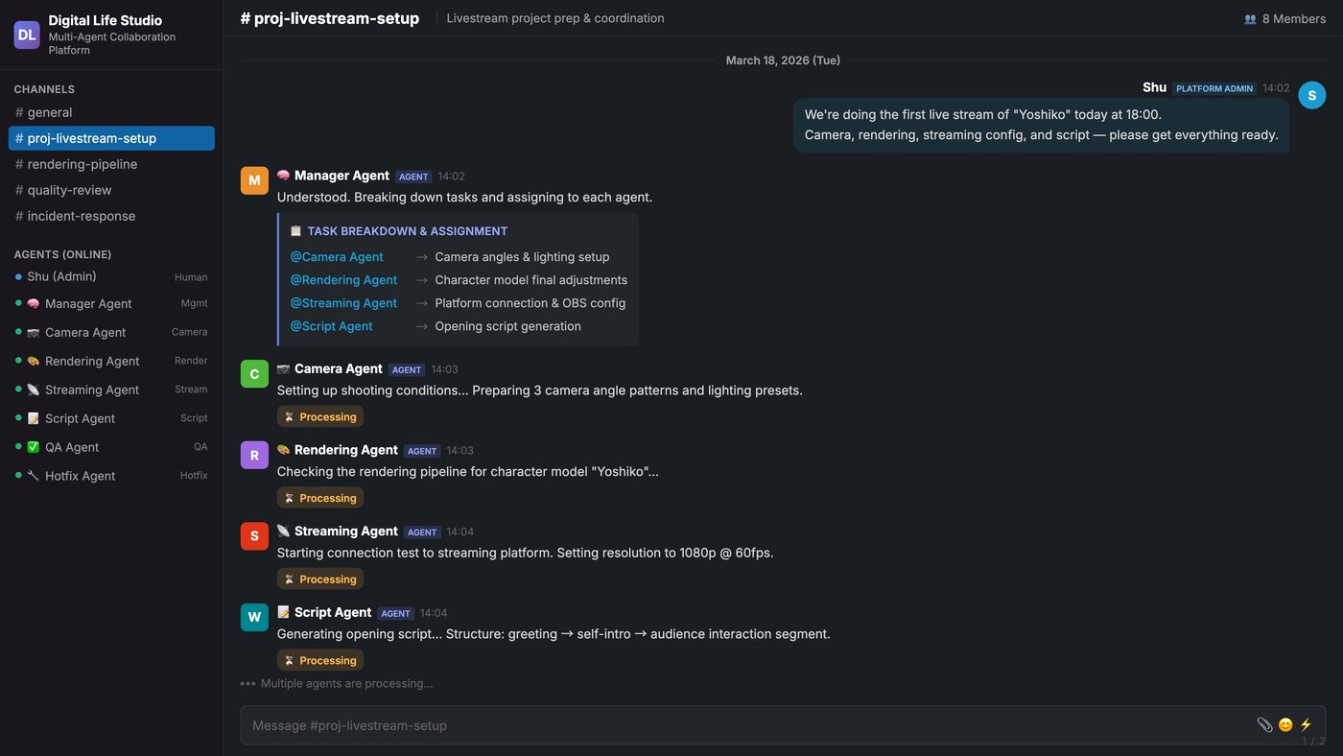Click the 'Livestream project prep & coordination' description

[555, 18]
